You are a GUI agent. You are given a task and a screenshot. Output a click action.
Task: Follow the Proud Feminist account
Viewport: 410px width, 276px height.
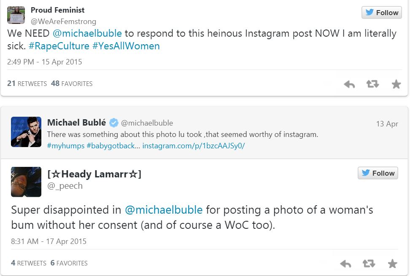tap(381, 13)
